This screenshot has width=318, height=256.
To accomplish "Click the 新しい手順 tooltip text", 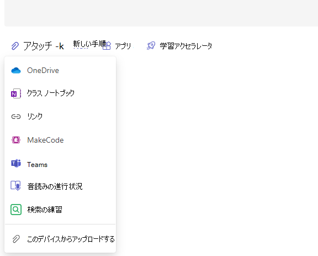I will click(89, 44).
